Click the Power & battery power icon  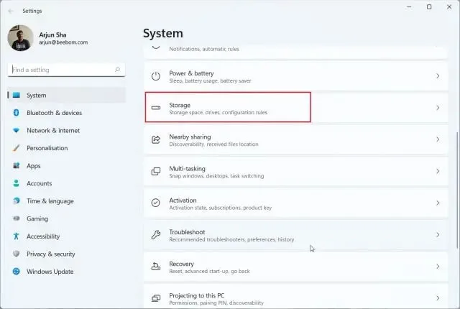click(156, 76)
